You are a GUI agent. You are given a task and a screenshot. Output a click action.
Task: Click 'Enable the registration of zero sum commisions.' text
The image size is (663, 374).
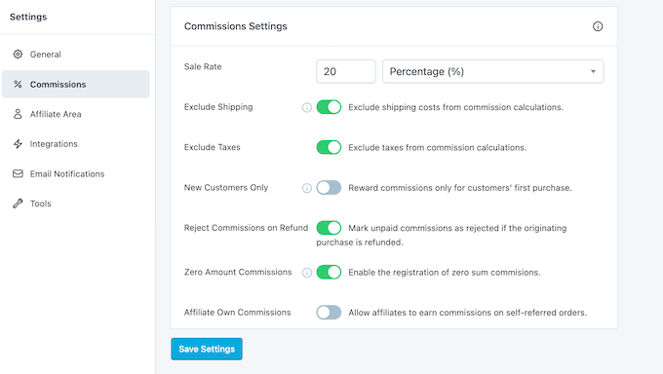[444, 273]
